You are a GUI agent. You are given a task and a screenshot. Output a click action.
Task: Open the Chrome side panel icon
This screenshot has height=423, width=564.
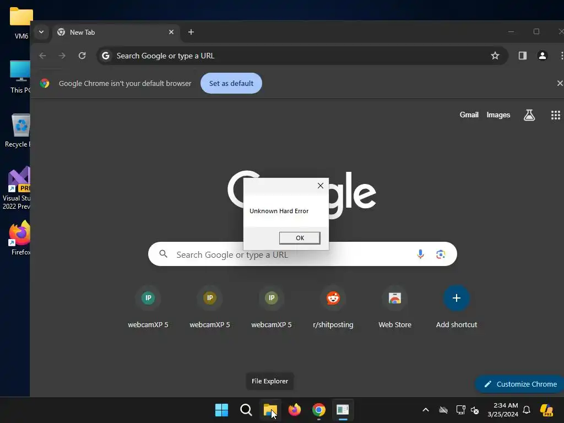pos(523,56)
